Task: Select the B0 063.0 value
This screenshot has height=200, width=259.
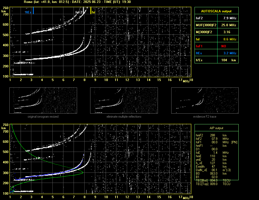Action: 214,174
